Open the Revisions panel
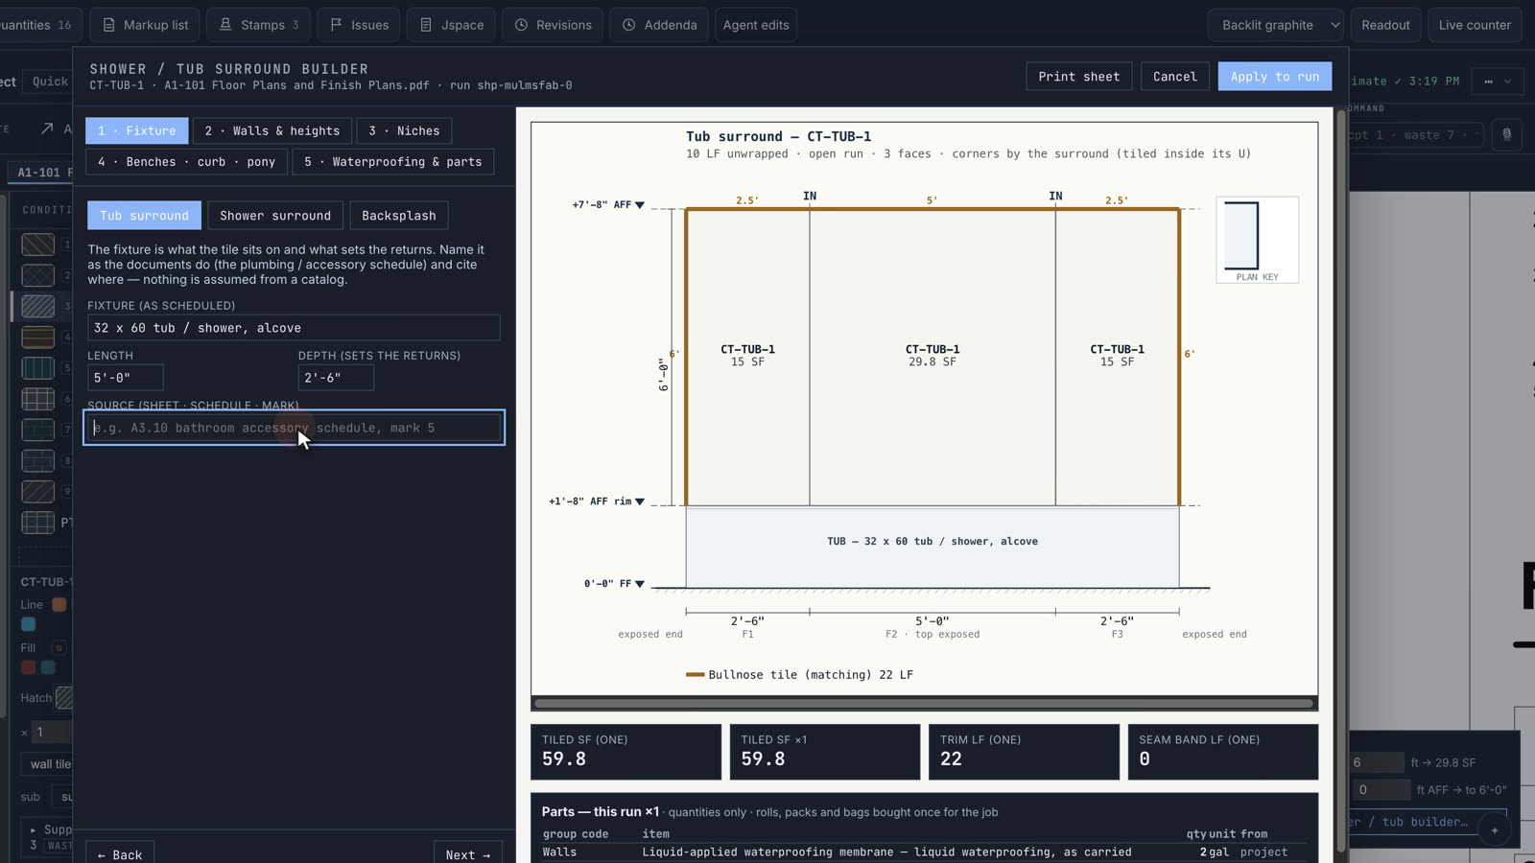1535x863 pixels. pos(553,25)
